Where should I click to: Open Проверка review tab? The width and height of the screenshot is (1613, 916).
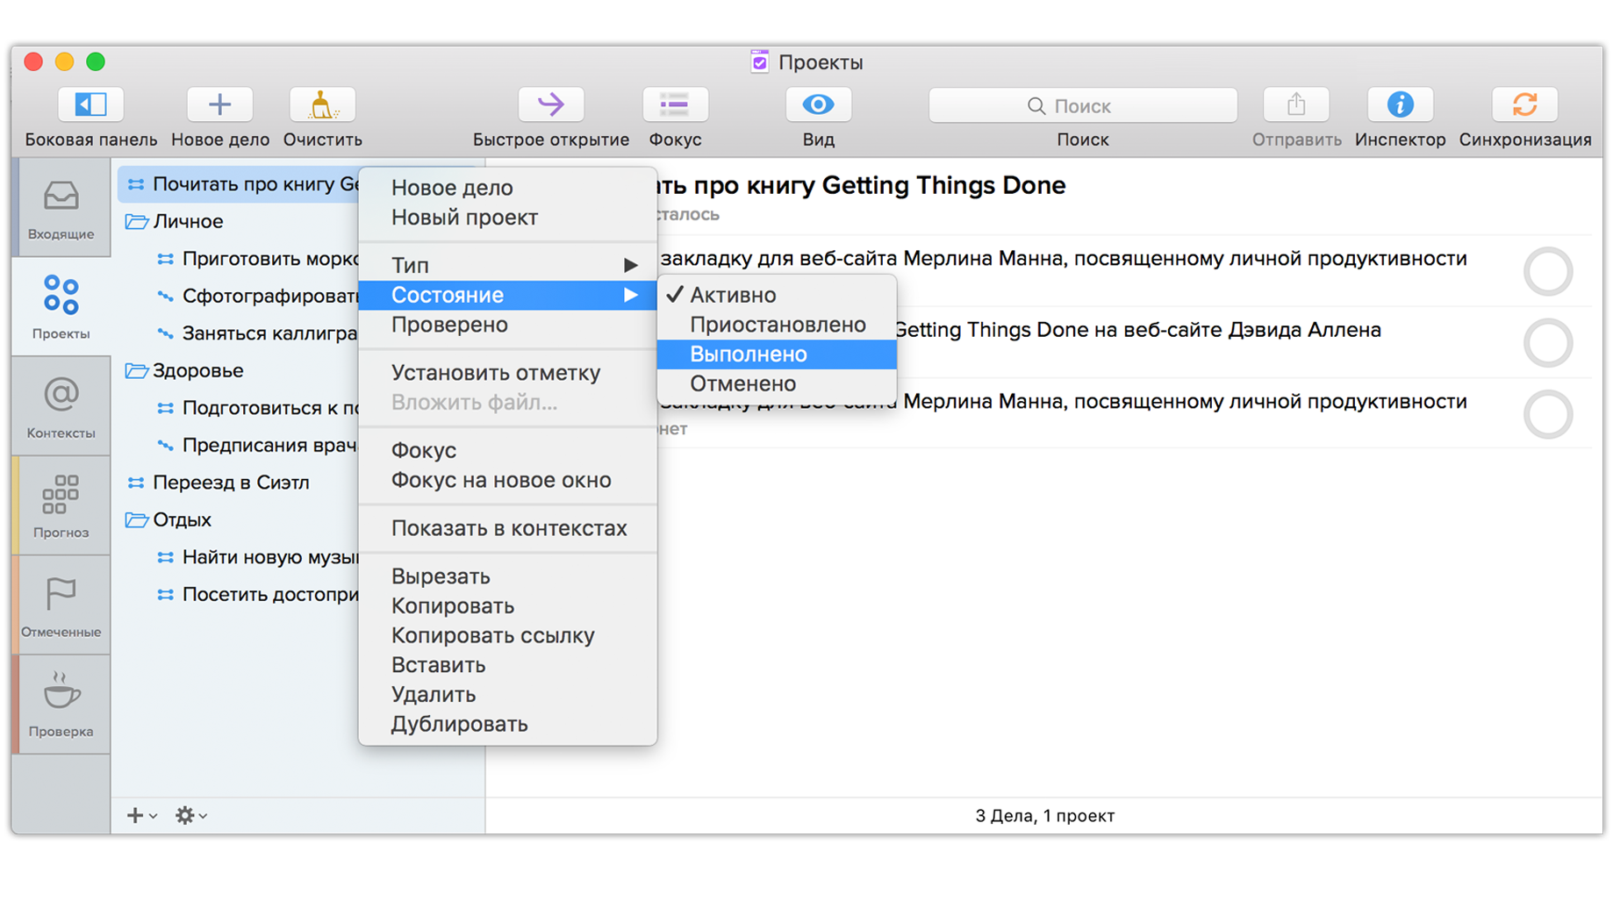tap(61, 705)
